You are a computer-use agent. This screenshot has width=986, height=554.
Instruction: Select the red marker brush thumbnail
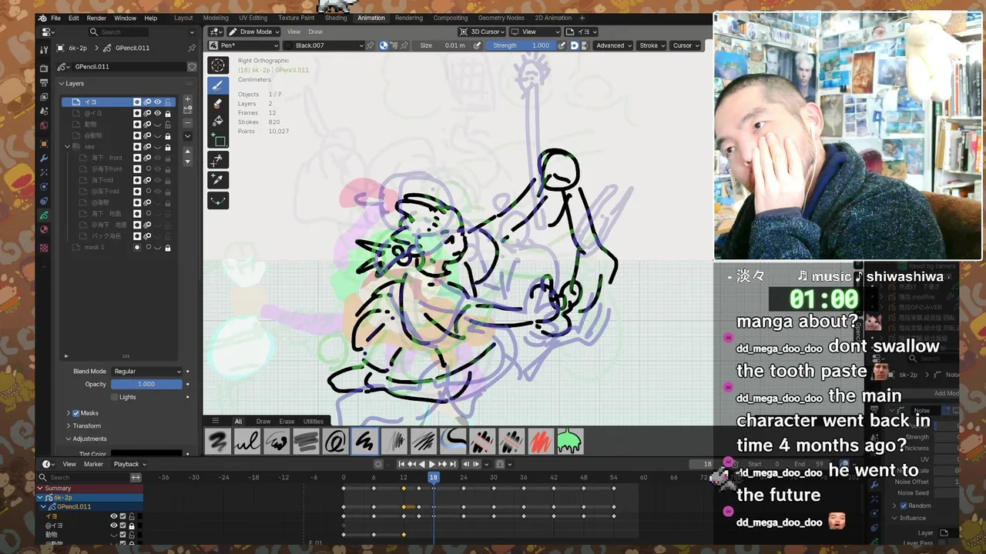click(540, 442)
